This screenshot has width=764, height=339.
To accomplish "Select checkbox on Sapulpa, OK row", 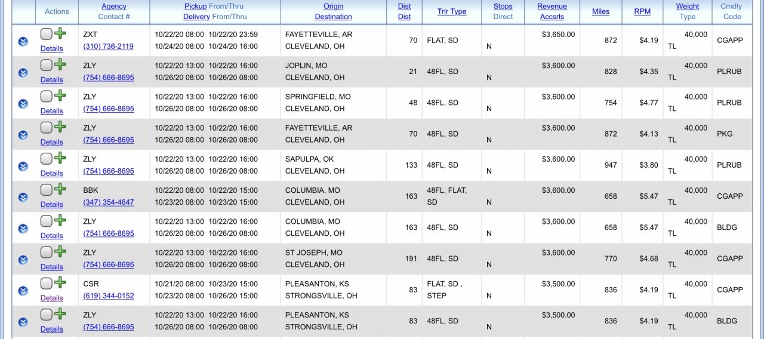I will pos(46,159).
